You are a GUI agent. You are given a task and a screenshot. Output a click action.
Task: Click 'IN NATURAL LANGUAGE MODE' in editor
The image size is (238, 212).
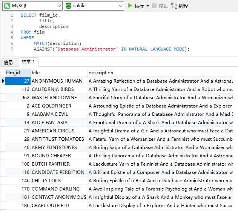[153, 49]
